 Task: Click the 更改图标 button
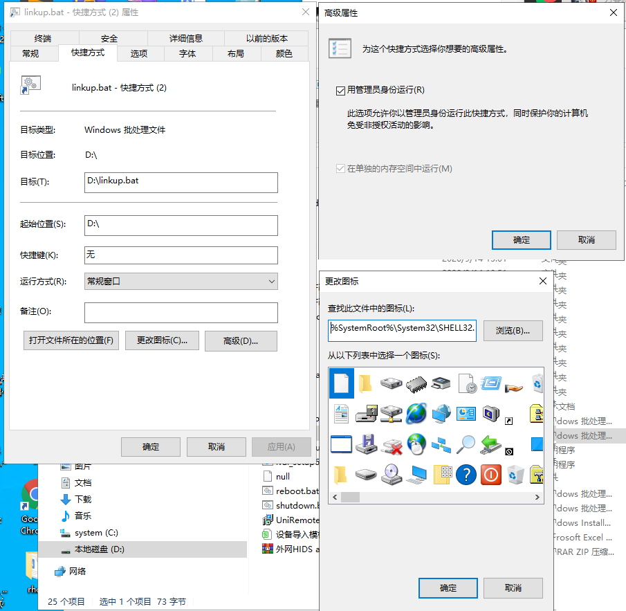point(162,340)
